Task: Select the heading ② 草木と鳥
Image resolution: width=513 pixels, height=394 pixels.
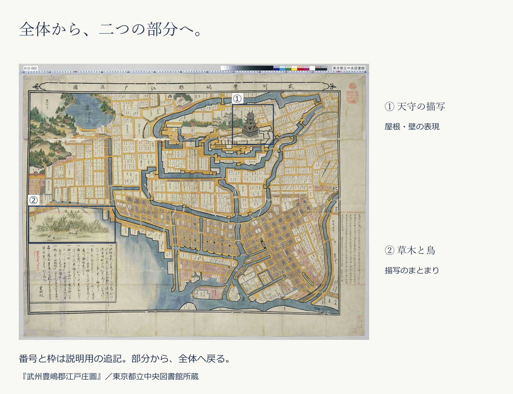Action: (x=410, y=250)
